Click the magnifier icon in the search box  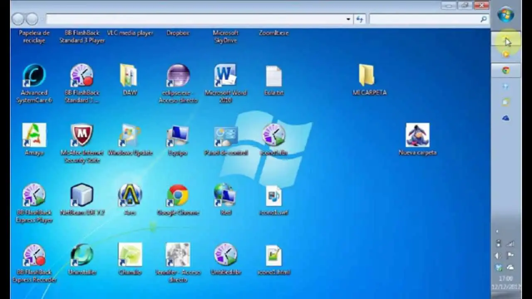[484, 19]
